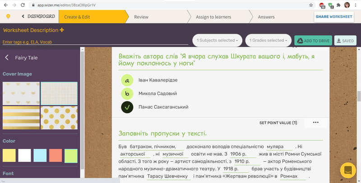Open the Review tab
361x183 pixels.
coord(141,17)
